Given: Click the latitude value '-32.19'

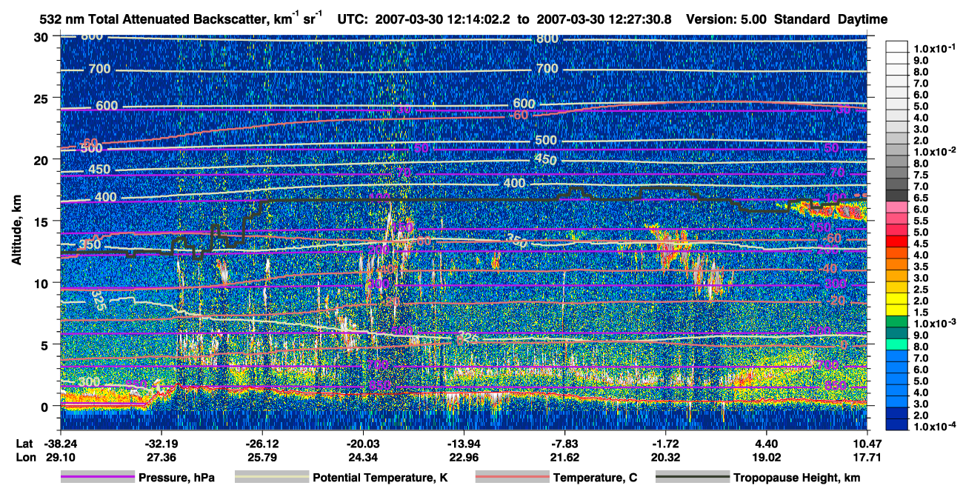Looking at the screenshot, I should click(161, 443).
